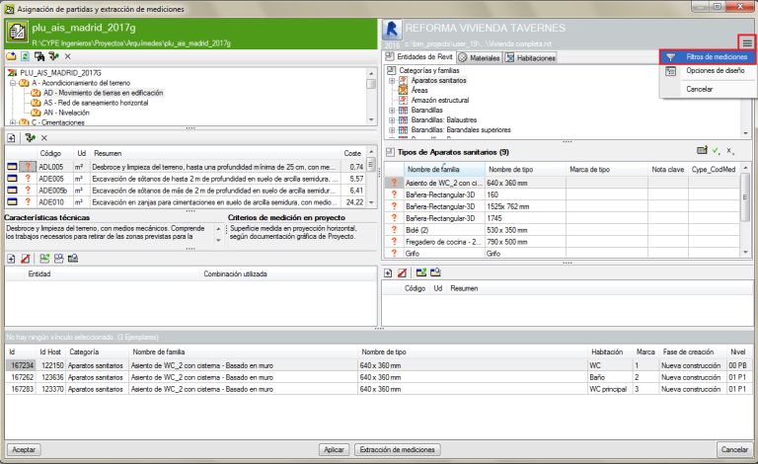This screenshot has width=758, height=464.
Task: Select Filtros de mediciones menu entry
Action: coord(708,57)
